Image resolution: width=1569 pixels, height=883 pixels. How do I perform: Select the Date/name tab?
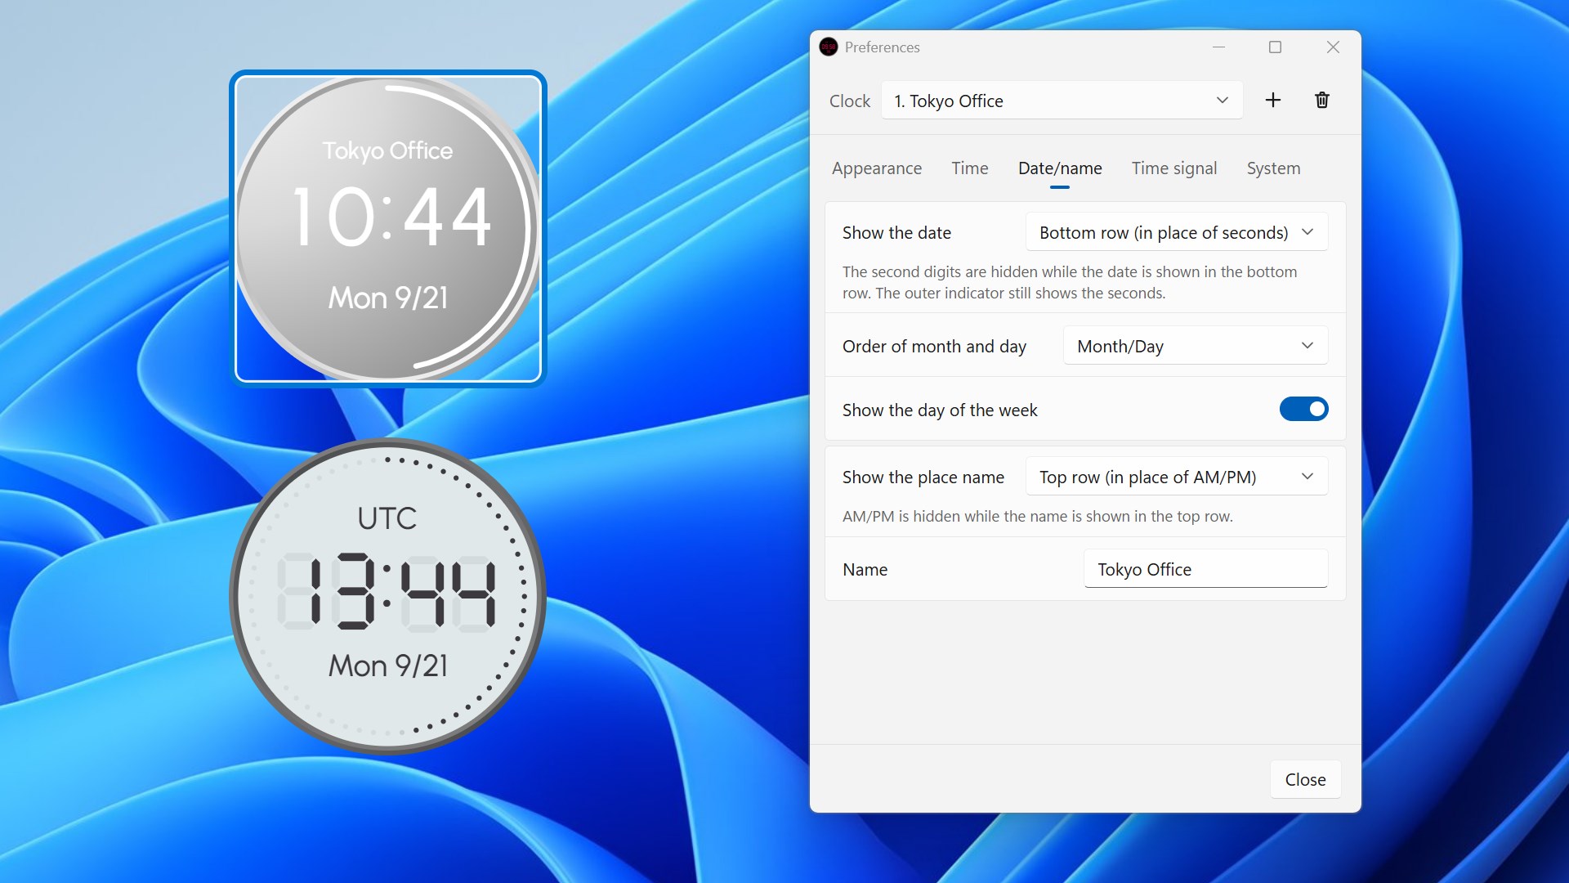pos(1060,168)
